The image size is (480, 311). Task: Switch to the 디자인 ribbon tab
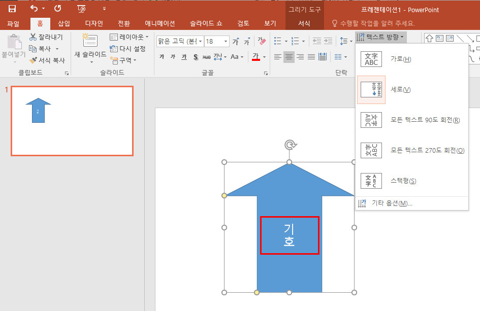click(x=94, y=23)
